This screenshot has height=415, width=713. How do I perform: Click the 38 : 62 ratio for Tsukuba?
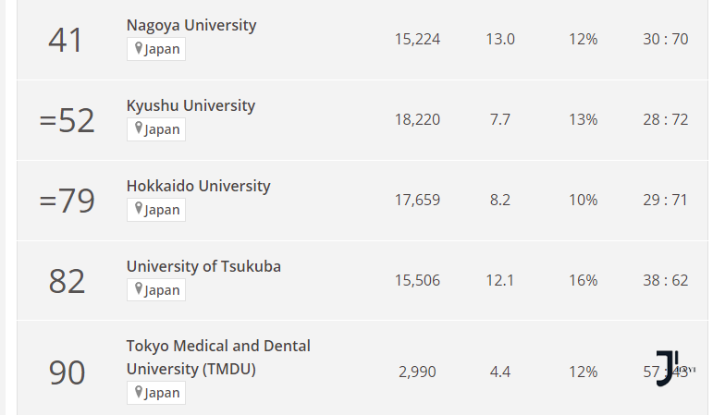pos(665,280)
